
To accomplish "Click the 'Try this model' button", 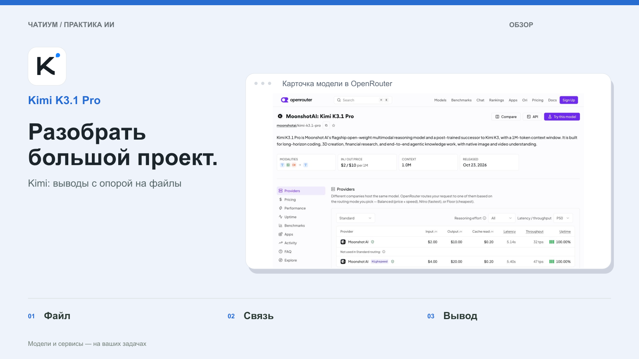I will point(562,117).
